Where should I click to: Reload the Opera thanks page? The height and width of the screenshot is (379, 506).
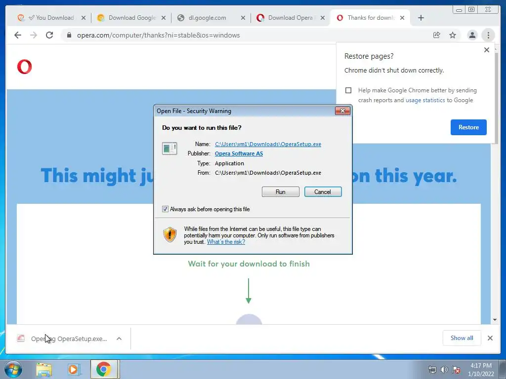[x=49, y=35]
